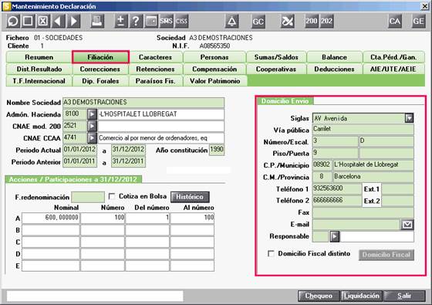Switch to the Resumen tab
Screen dimensions: 432x305
(x=39, y=57)
